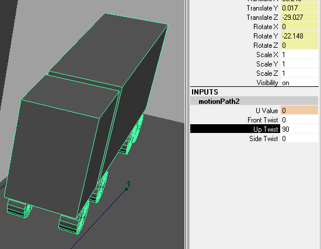Screen dimensions: 321x249
Task: Click the Scale X value field
Action: [299, 55]
